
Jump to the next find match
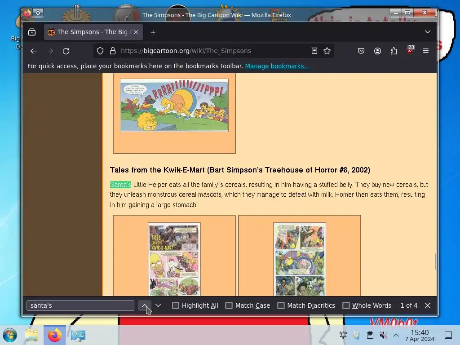tap(158, 305)
